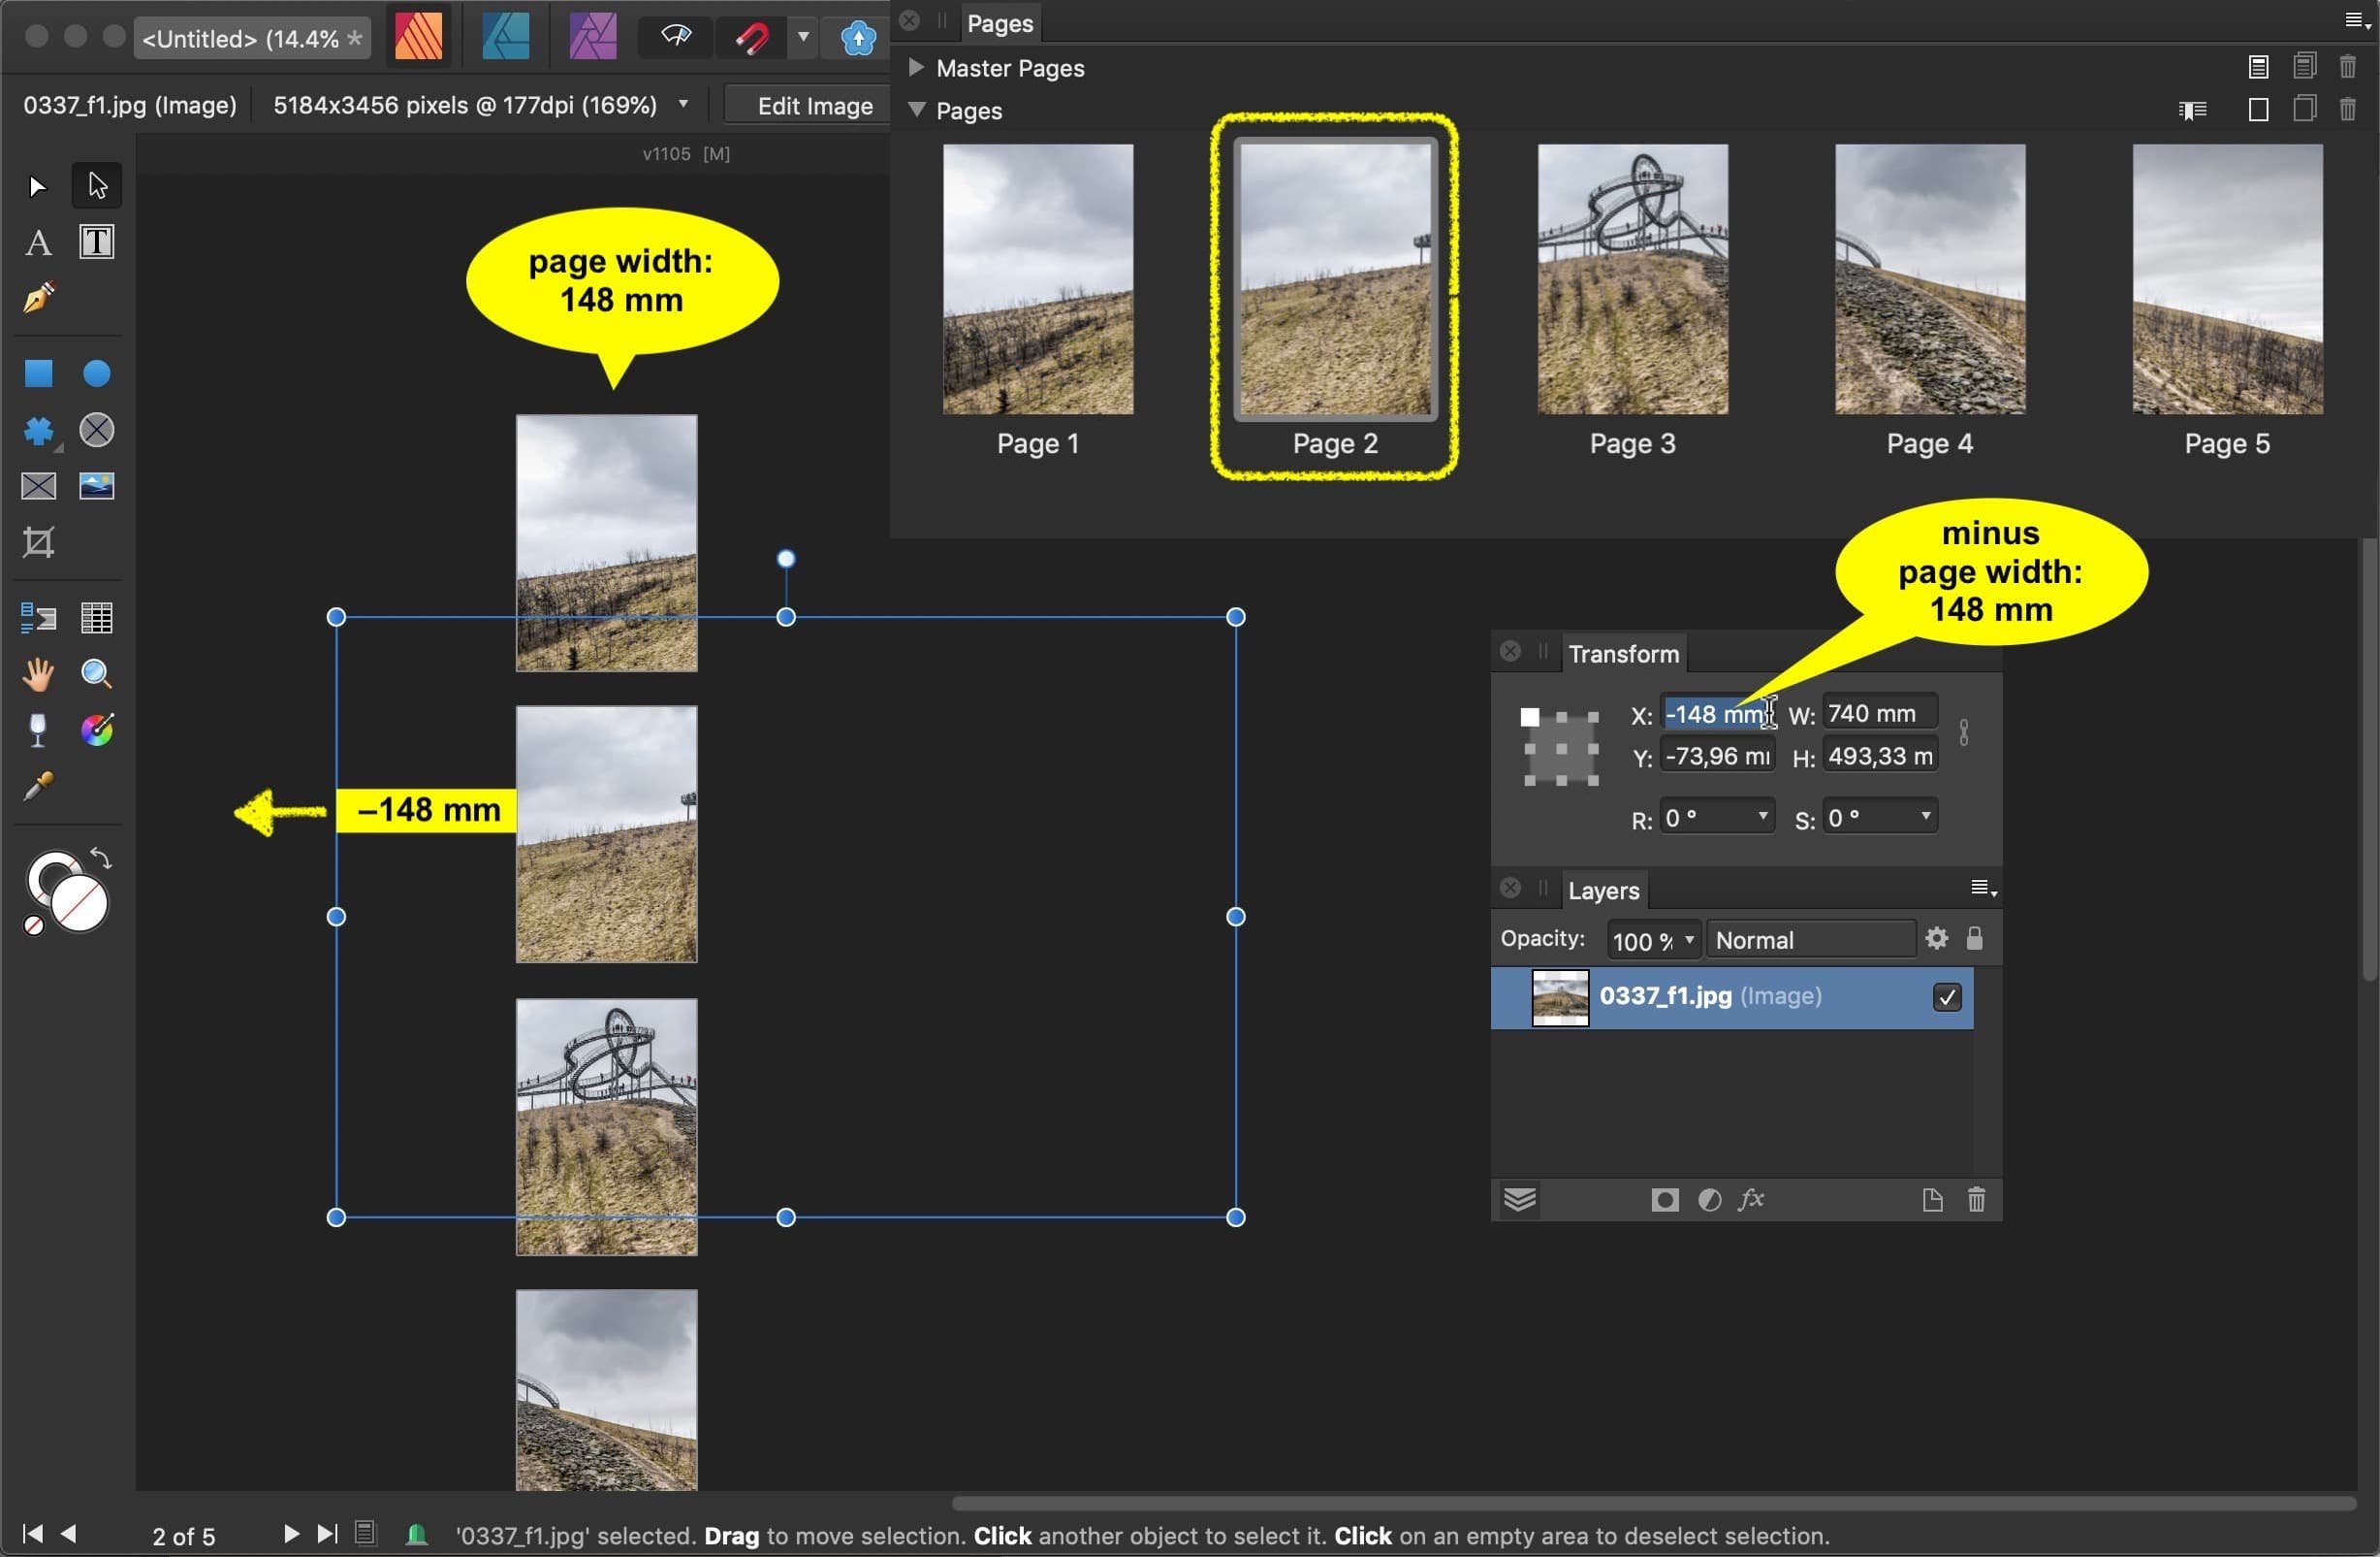The height and width of the screenshot is (1557, 2380).
Task: Open the share upload icon
Action: tap(858, 39)
